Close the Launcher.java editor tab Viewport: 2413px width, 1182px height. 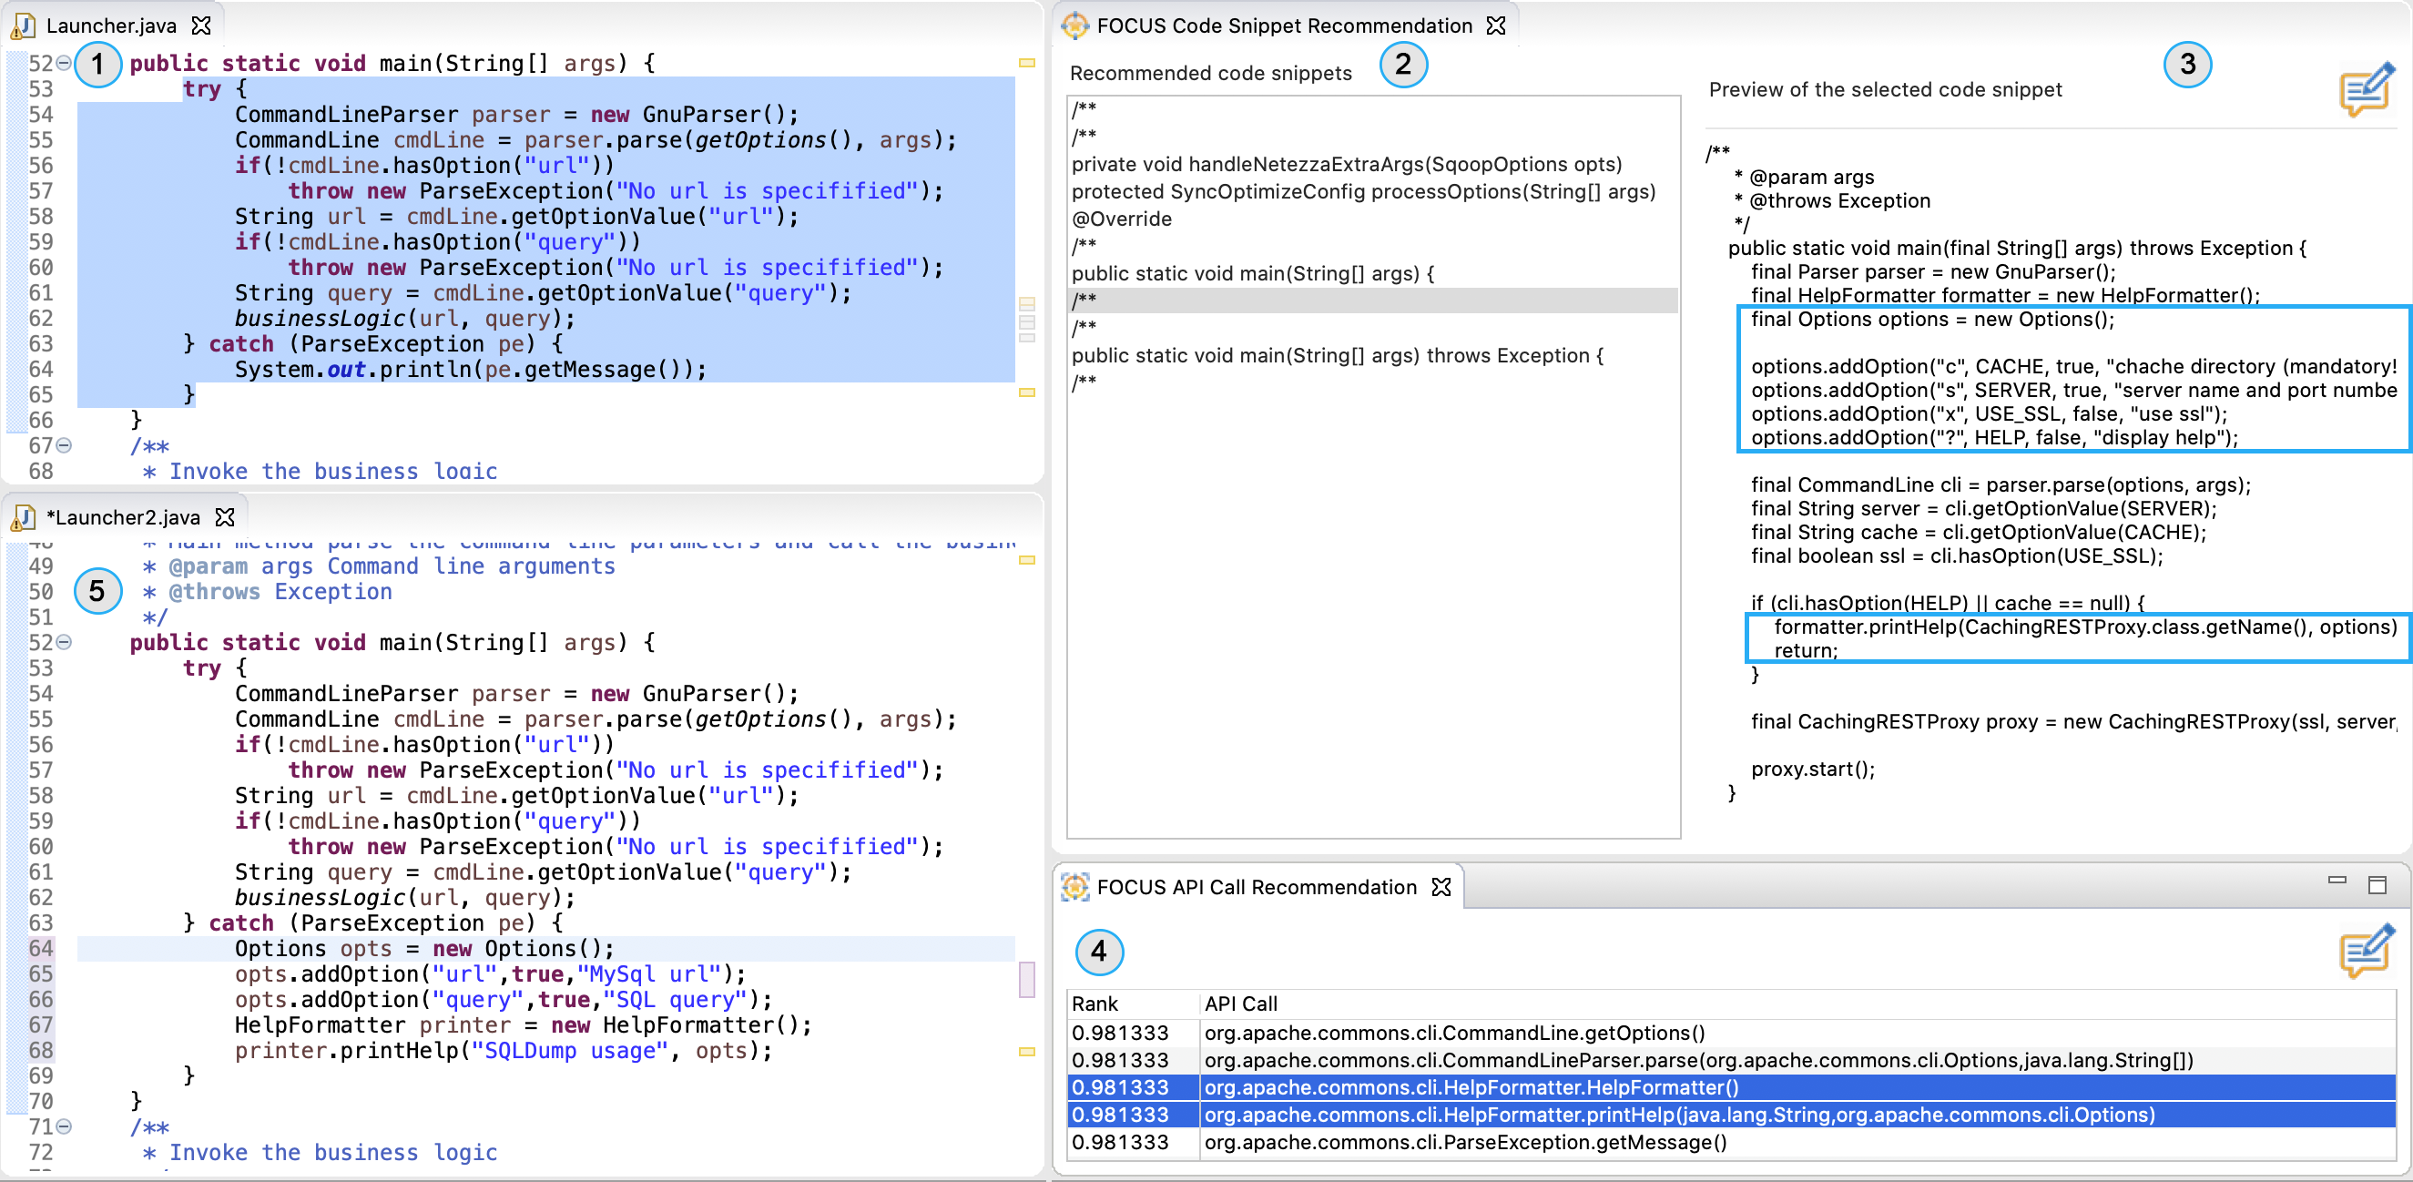201,25
